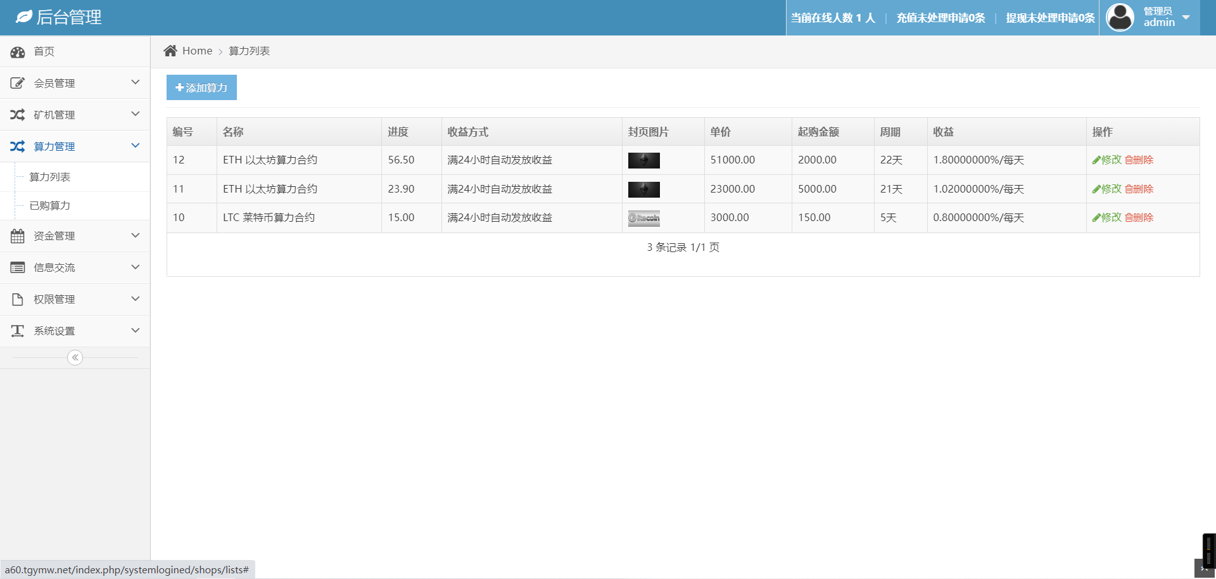Click the 添加算力 button

pyautogui.click(x=201, y=87)
